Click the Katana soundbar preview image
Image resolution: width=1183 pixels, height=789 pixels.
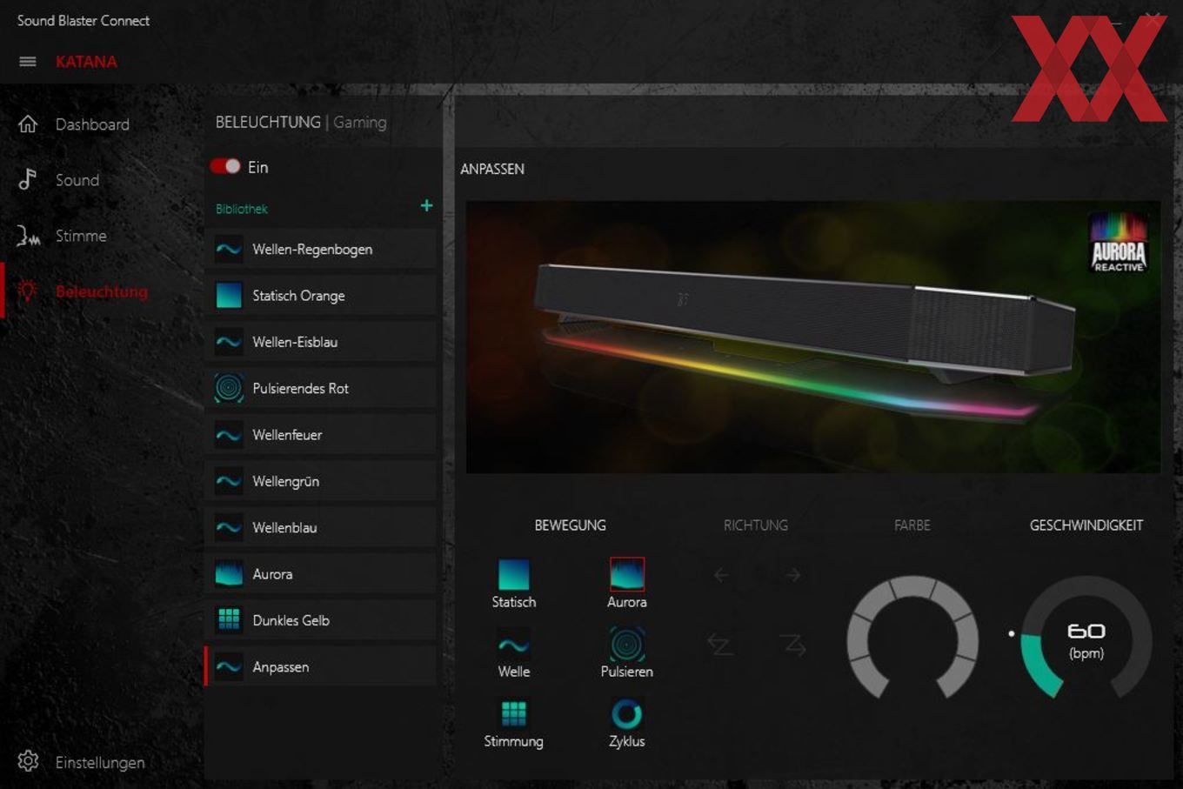tap(812, 338)
